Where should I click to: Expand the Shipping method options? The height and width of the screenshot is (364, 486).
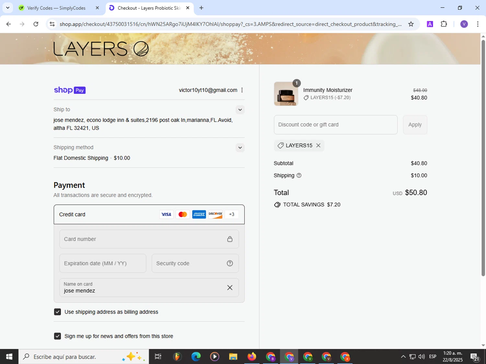pos(240,148)
